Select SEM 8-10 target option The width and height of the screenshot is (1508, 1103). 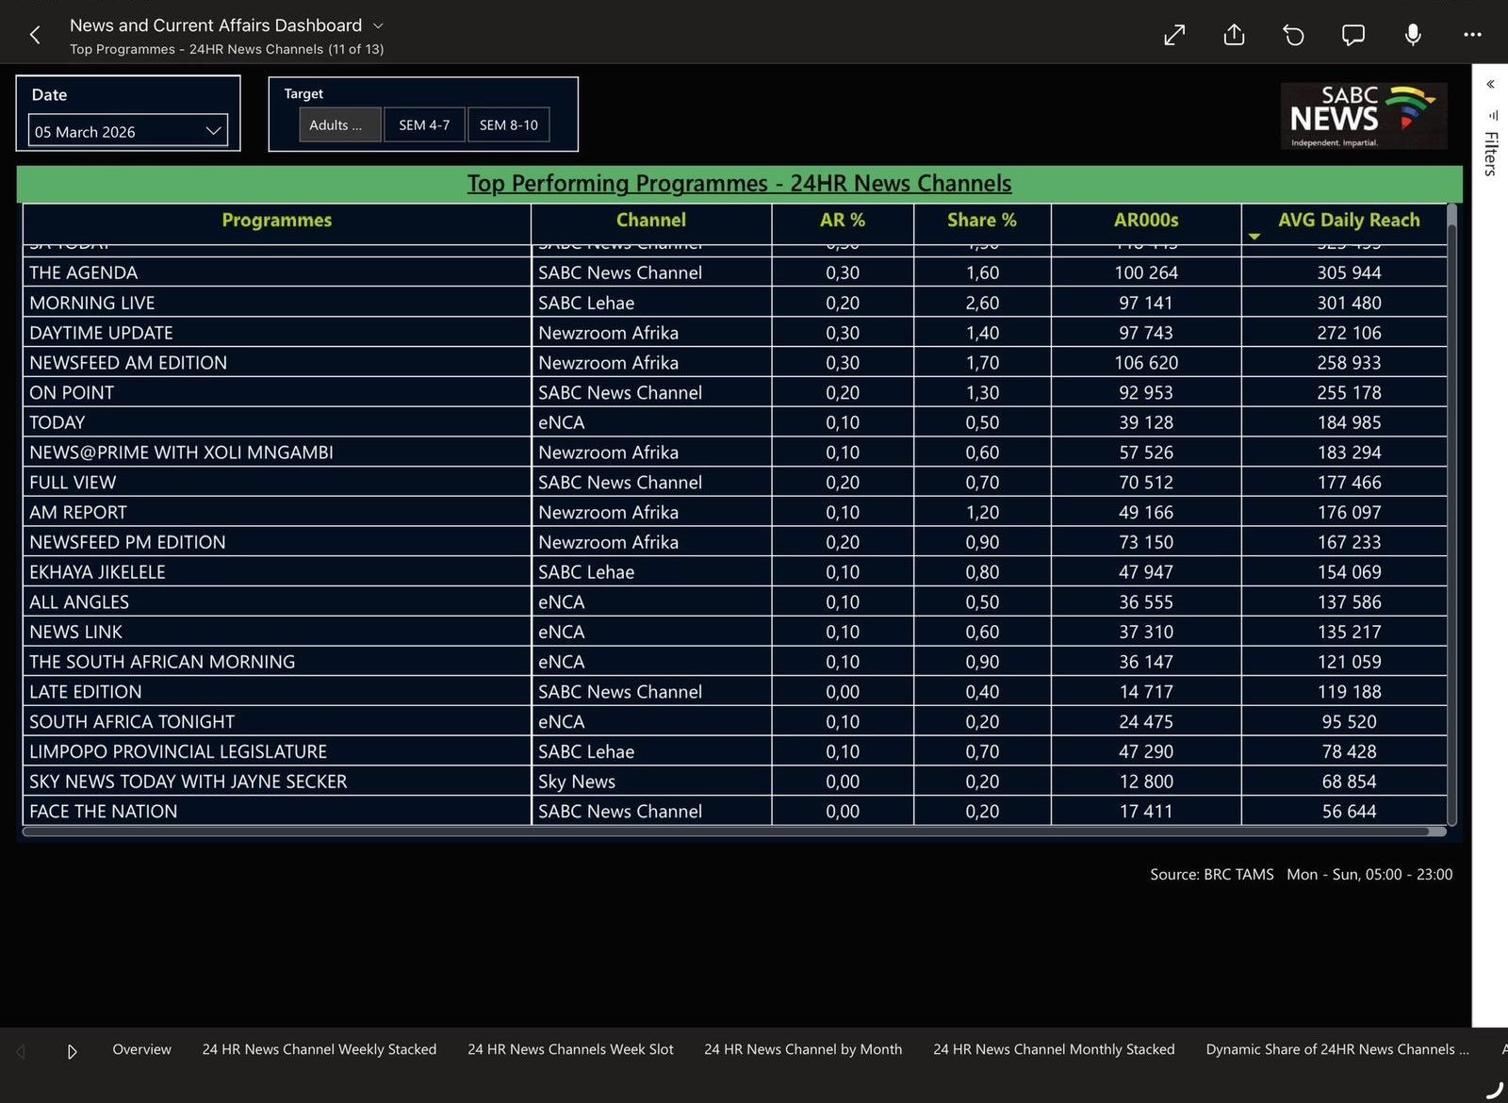509,124
